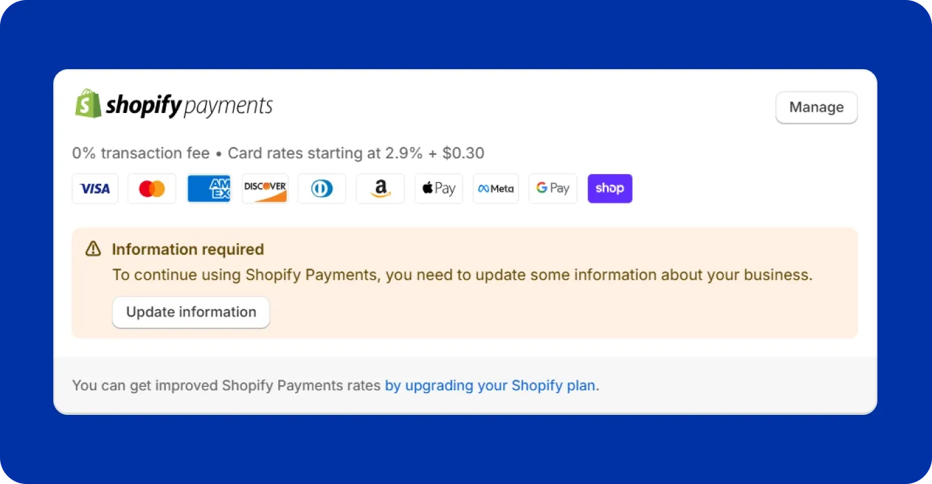Follow the upgrading your Shopify plan link
Screen dimensions: 932x484
(x=491, y=386)
